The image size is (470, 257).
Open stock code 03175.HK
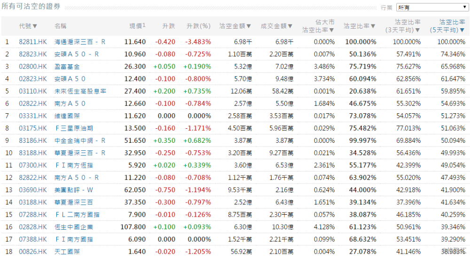[33, 128]
